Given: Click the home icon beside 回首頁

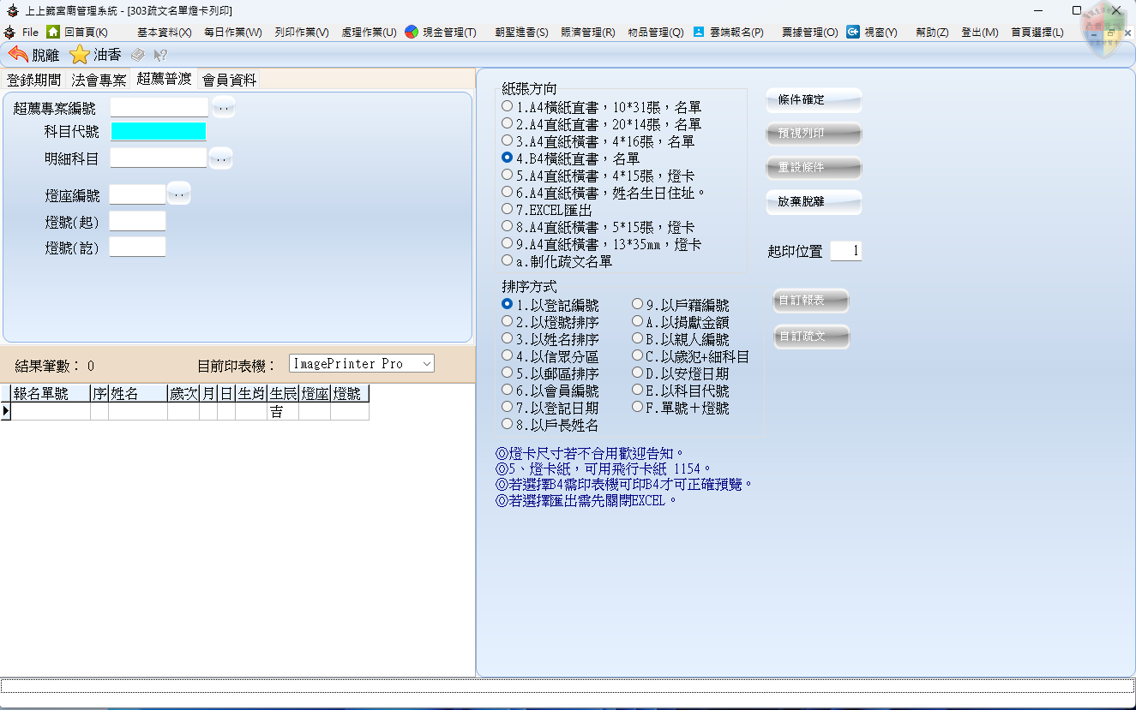Looking at the screenshot, I should (53, 32).
